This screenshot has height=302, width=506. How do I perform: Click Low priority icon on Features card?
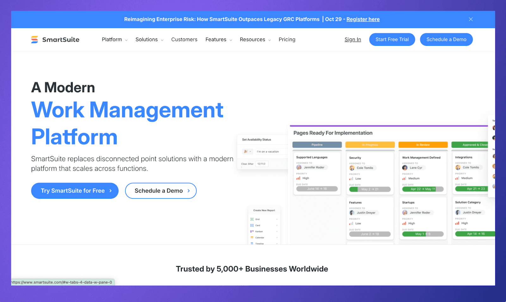pos(351,223)
